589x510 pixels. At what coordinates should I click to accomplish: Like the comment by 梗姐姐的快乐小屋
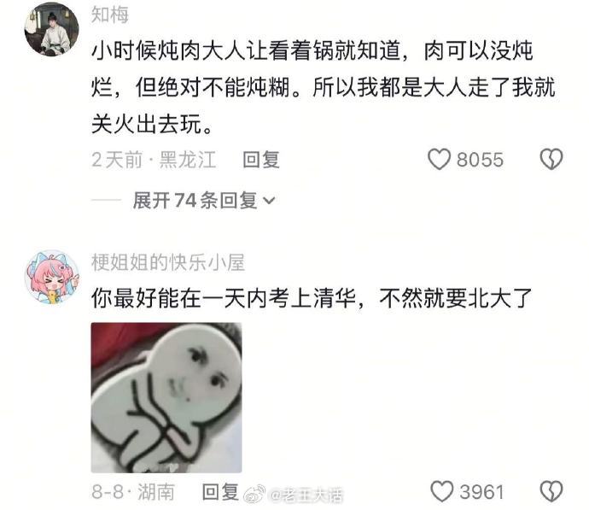click(442, 491)
